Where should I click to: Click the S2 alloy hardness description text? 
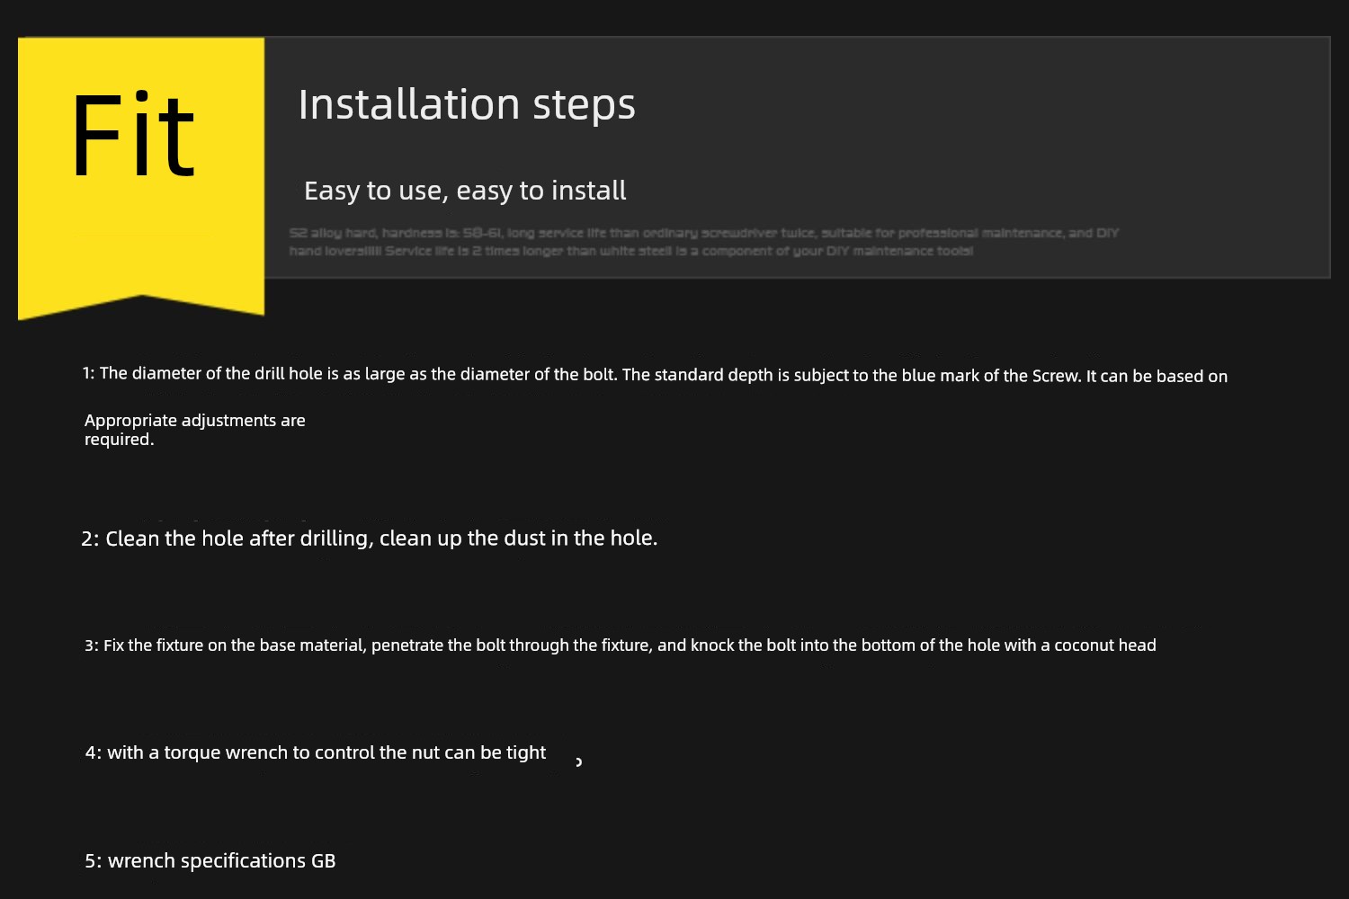pyautogui.click(x=703, y=242)
